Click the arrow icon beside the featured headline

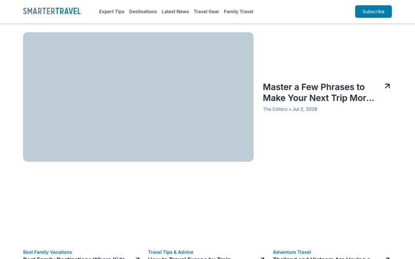click(387, 86)
